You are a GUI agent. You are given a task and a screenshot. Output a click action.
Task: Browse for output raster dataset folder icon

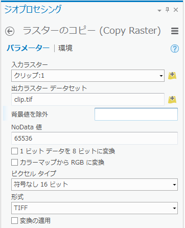point(172,99)
